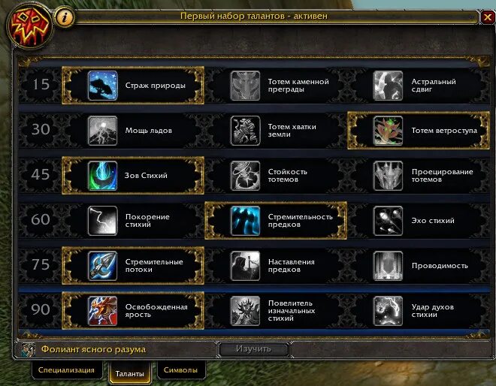Click the Наставления предков talent icon
This screenshot has height=386, width=496.
click(x=245, y=266)
